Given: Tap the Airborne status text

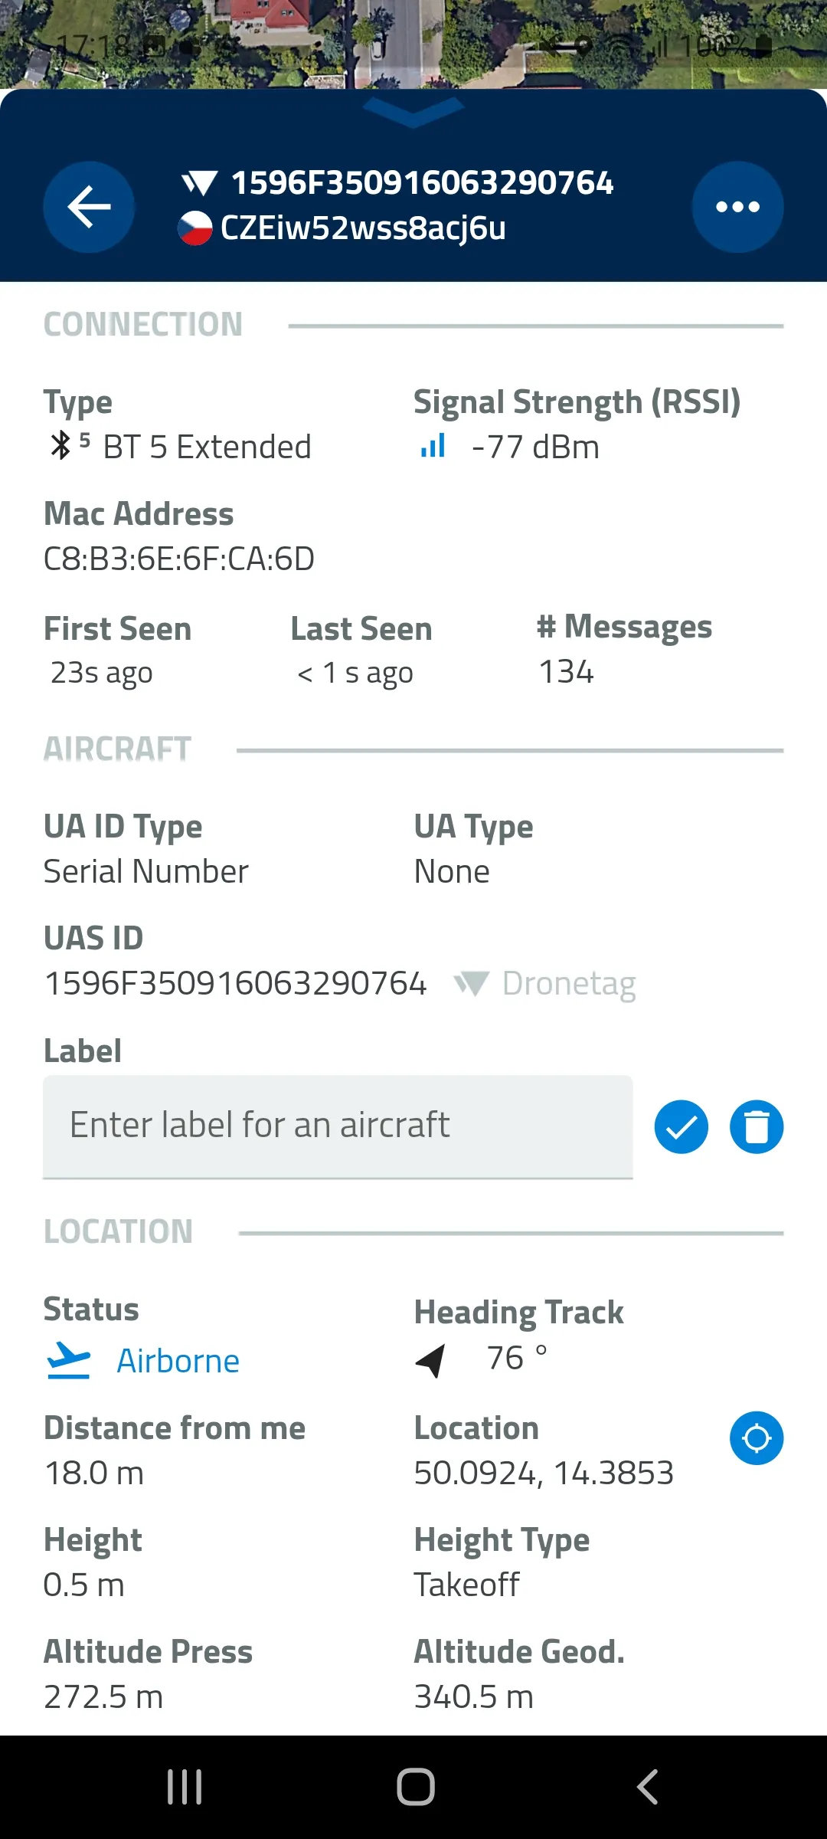Looking at the screenshot, I should coord(178,1362).
